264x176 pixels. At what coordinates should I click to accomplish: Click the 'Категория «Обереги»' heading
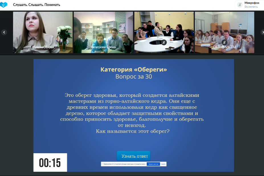coord(134,70)
